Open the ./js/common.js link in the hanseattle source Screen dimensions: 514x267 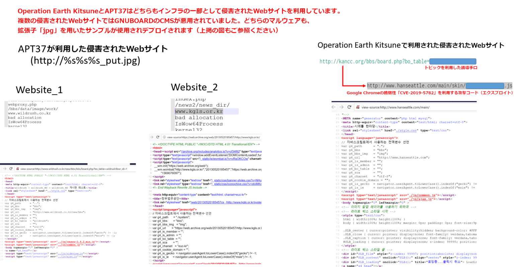[422, 195]
